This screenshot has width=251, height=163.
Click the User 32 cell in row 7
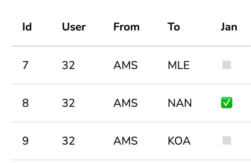[68, 65]
